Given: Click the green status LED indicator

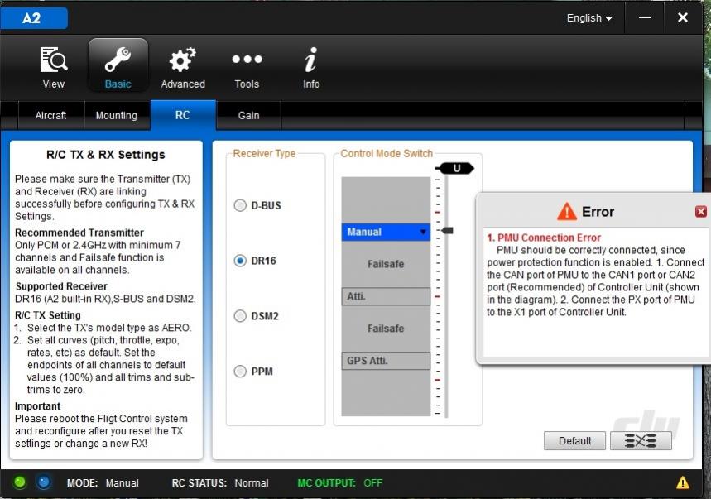Looking at the screenshot, I should [20, 482].
